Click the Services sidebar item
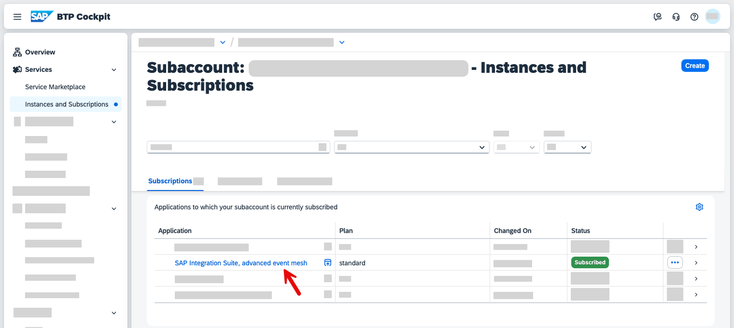 (x=39, y=69)
